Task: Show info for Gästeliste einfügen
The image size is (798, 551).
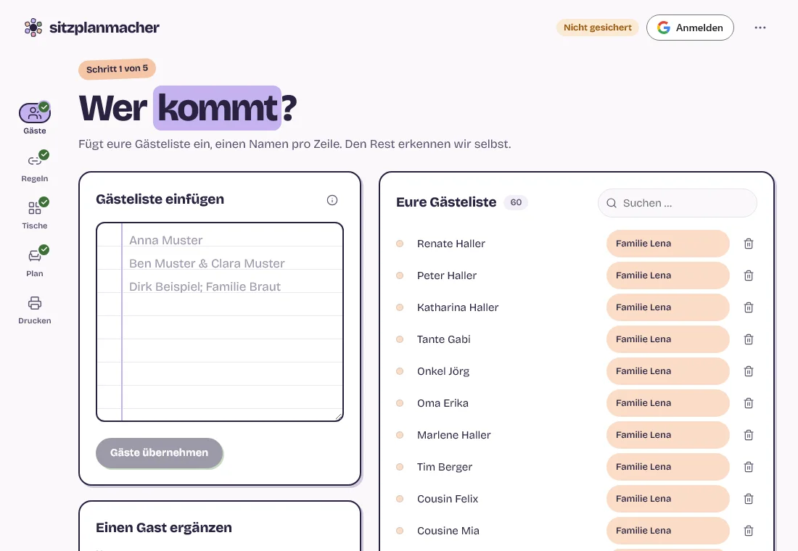Action: (332, 200)
